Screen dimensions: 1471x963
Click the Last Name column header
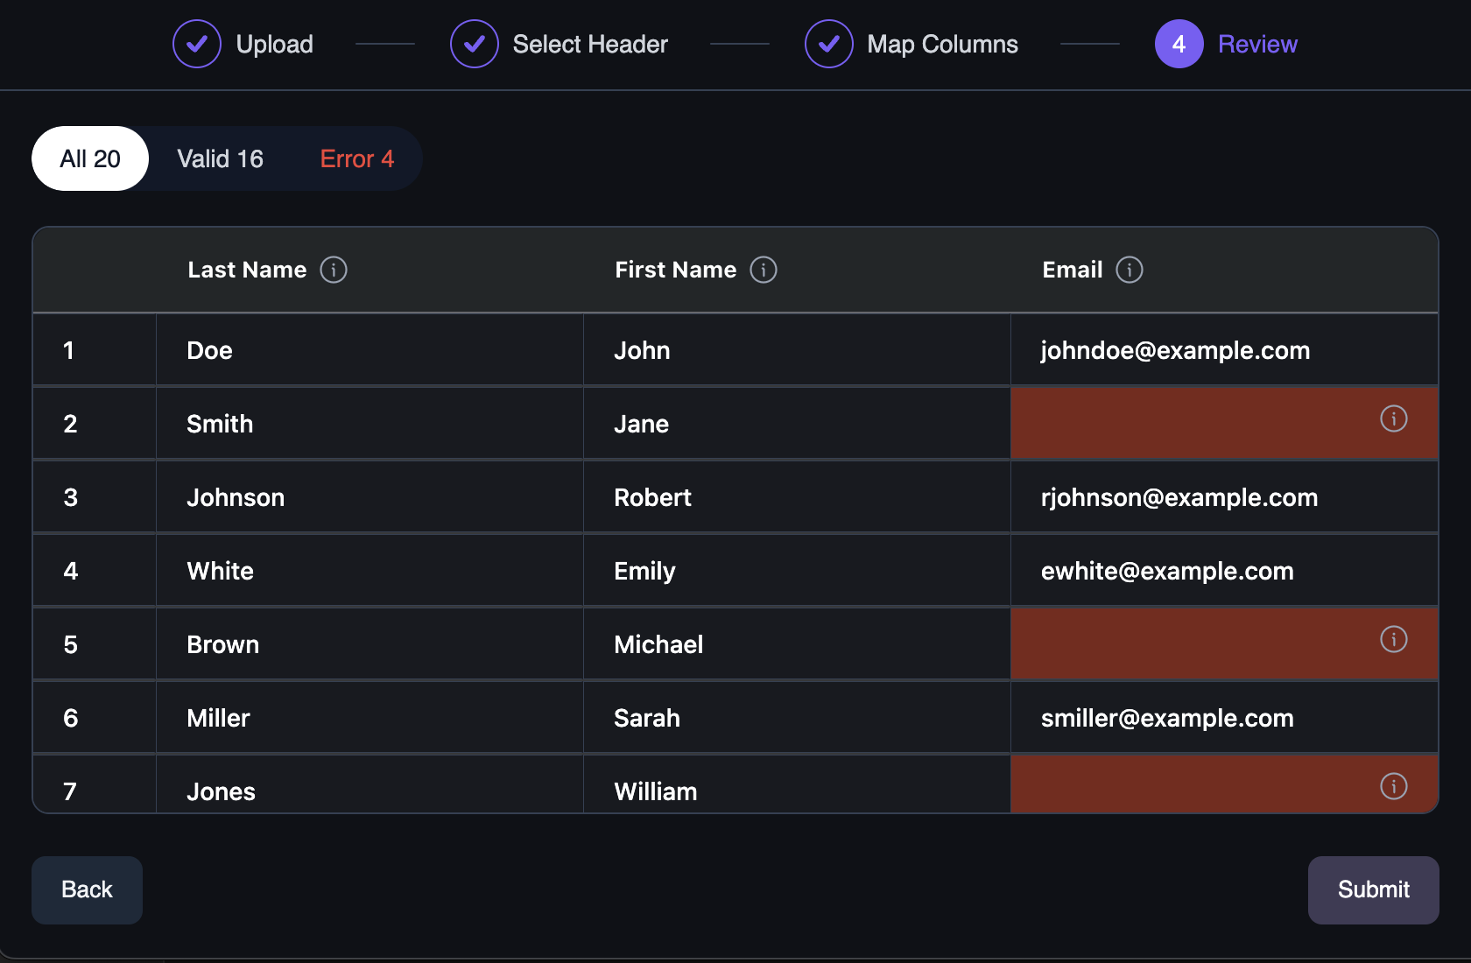pyautogui.click(x=247, y=270)
